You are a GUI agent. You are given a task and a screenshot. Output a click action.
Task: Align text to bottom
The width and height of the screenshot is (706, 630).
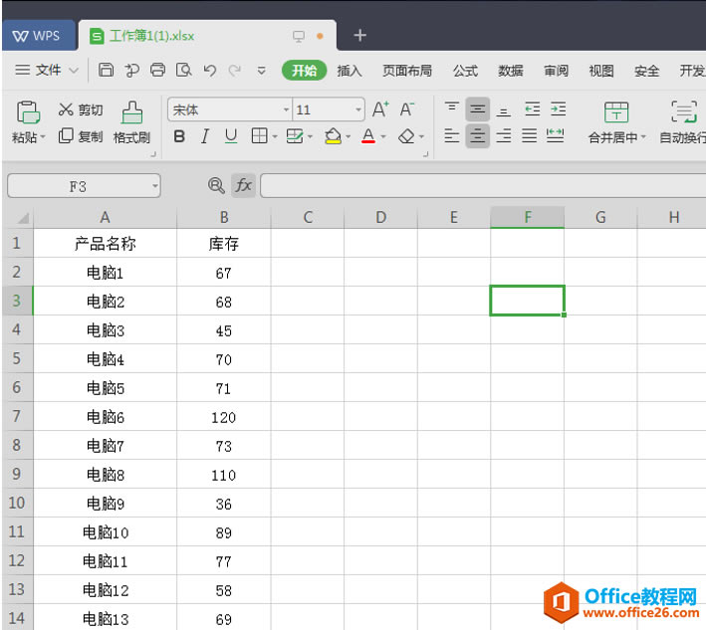click(504, 109)
